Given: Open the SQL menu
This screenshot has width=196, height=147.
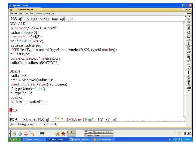Looking at the screenshot, I should [x=53, y=14].
